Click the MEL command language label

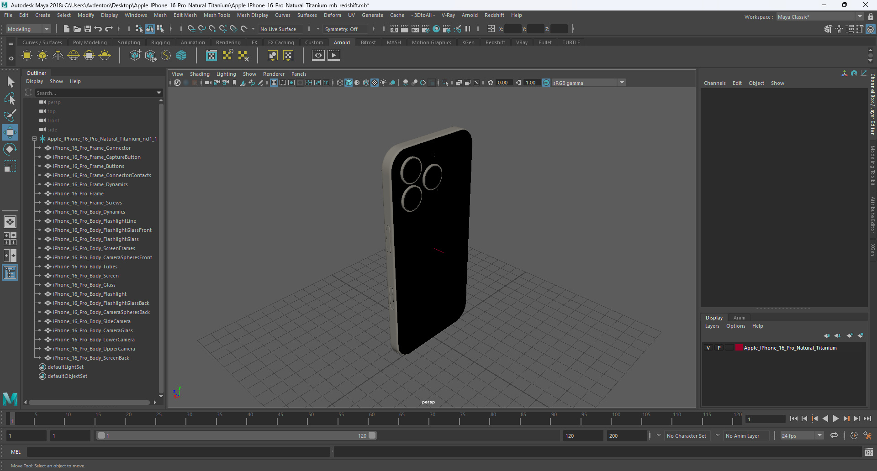pyautogui.click(x=16, y=452)
